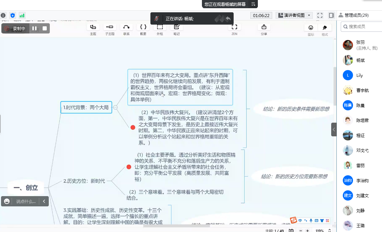The image size is (382, 232).
Task: Select the 历史方位：新时代 topic
Action: coord(84,181)
